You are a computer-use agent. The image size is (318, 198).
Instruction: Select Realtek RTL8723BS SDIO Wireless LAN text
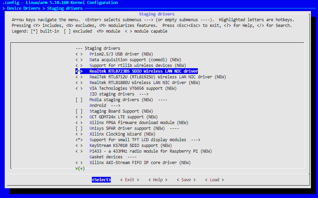click(144, 71)
